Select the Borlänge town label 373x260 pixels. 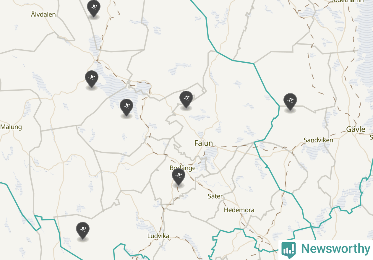point(183,168)
